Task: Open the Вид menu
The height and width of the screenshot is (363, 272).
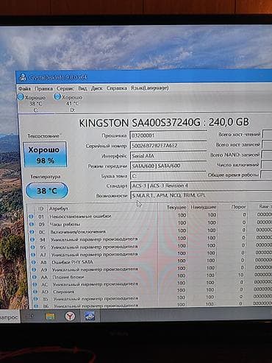Action: coord(82,88)
